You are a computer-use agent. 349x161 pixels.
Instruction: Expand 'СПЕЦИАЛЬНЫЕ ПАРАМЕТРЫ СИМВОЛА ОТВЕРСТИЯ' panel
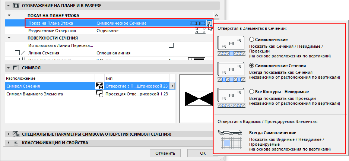click(x=9, y=134)
